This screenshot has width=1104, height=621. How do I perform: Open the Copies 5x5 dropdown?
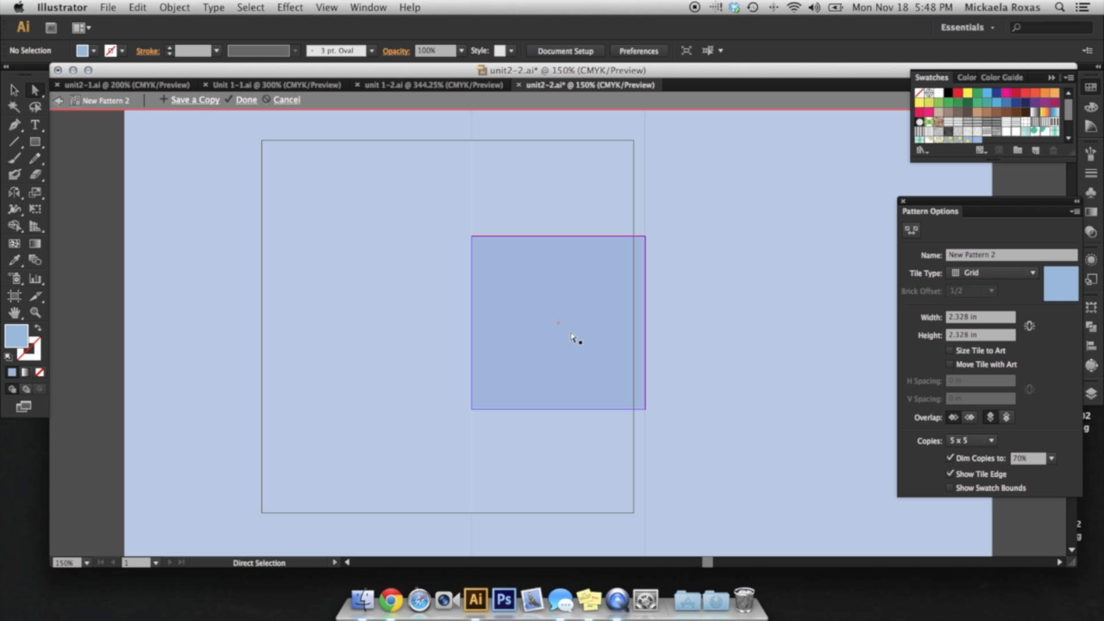(971, 440)
